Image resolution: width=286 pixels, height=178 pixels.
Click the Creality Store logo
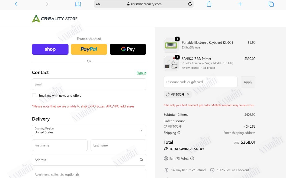pos(55,19)
